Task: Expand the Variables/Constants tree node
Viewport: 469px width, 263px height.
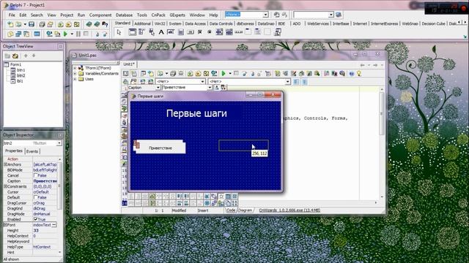Action: click(75, 73)
